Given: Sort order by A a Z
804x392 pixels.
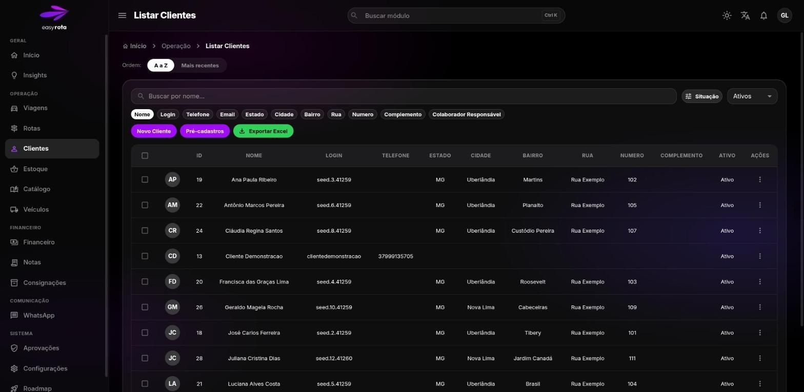Looking at the screenshot, I should (160, 66).
